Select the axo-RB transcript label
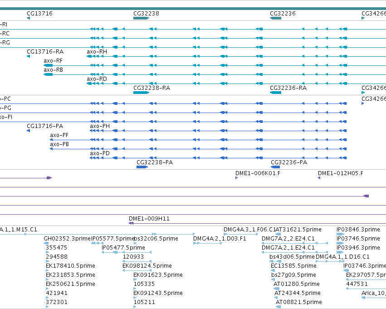The image size is (386, 309). pyautogui.click(x=53, y=70)
